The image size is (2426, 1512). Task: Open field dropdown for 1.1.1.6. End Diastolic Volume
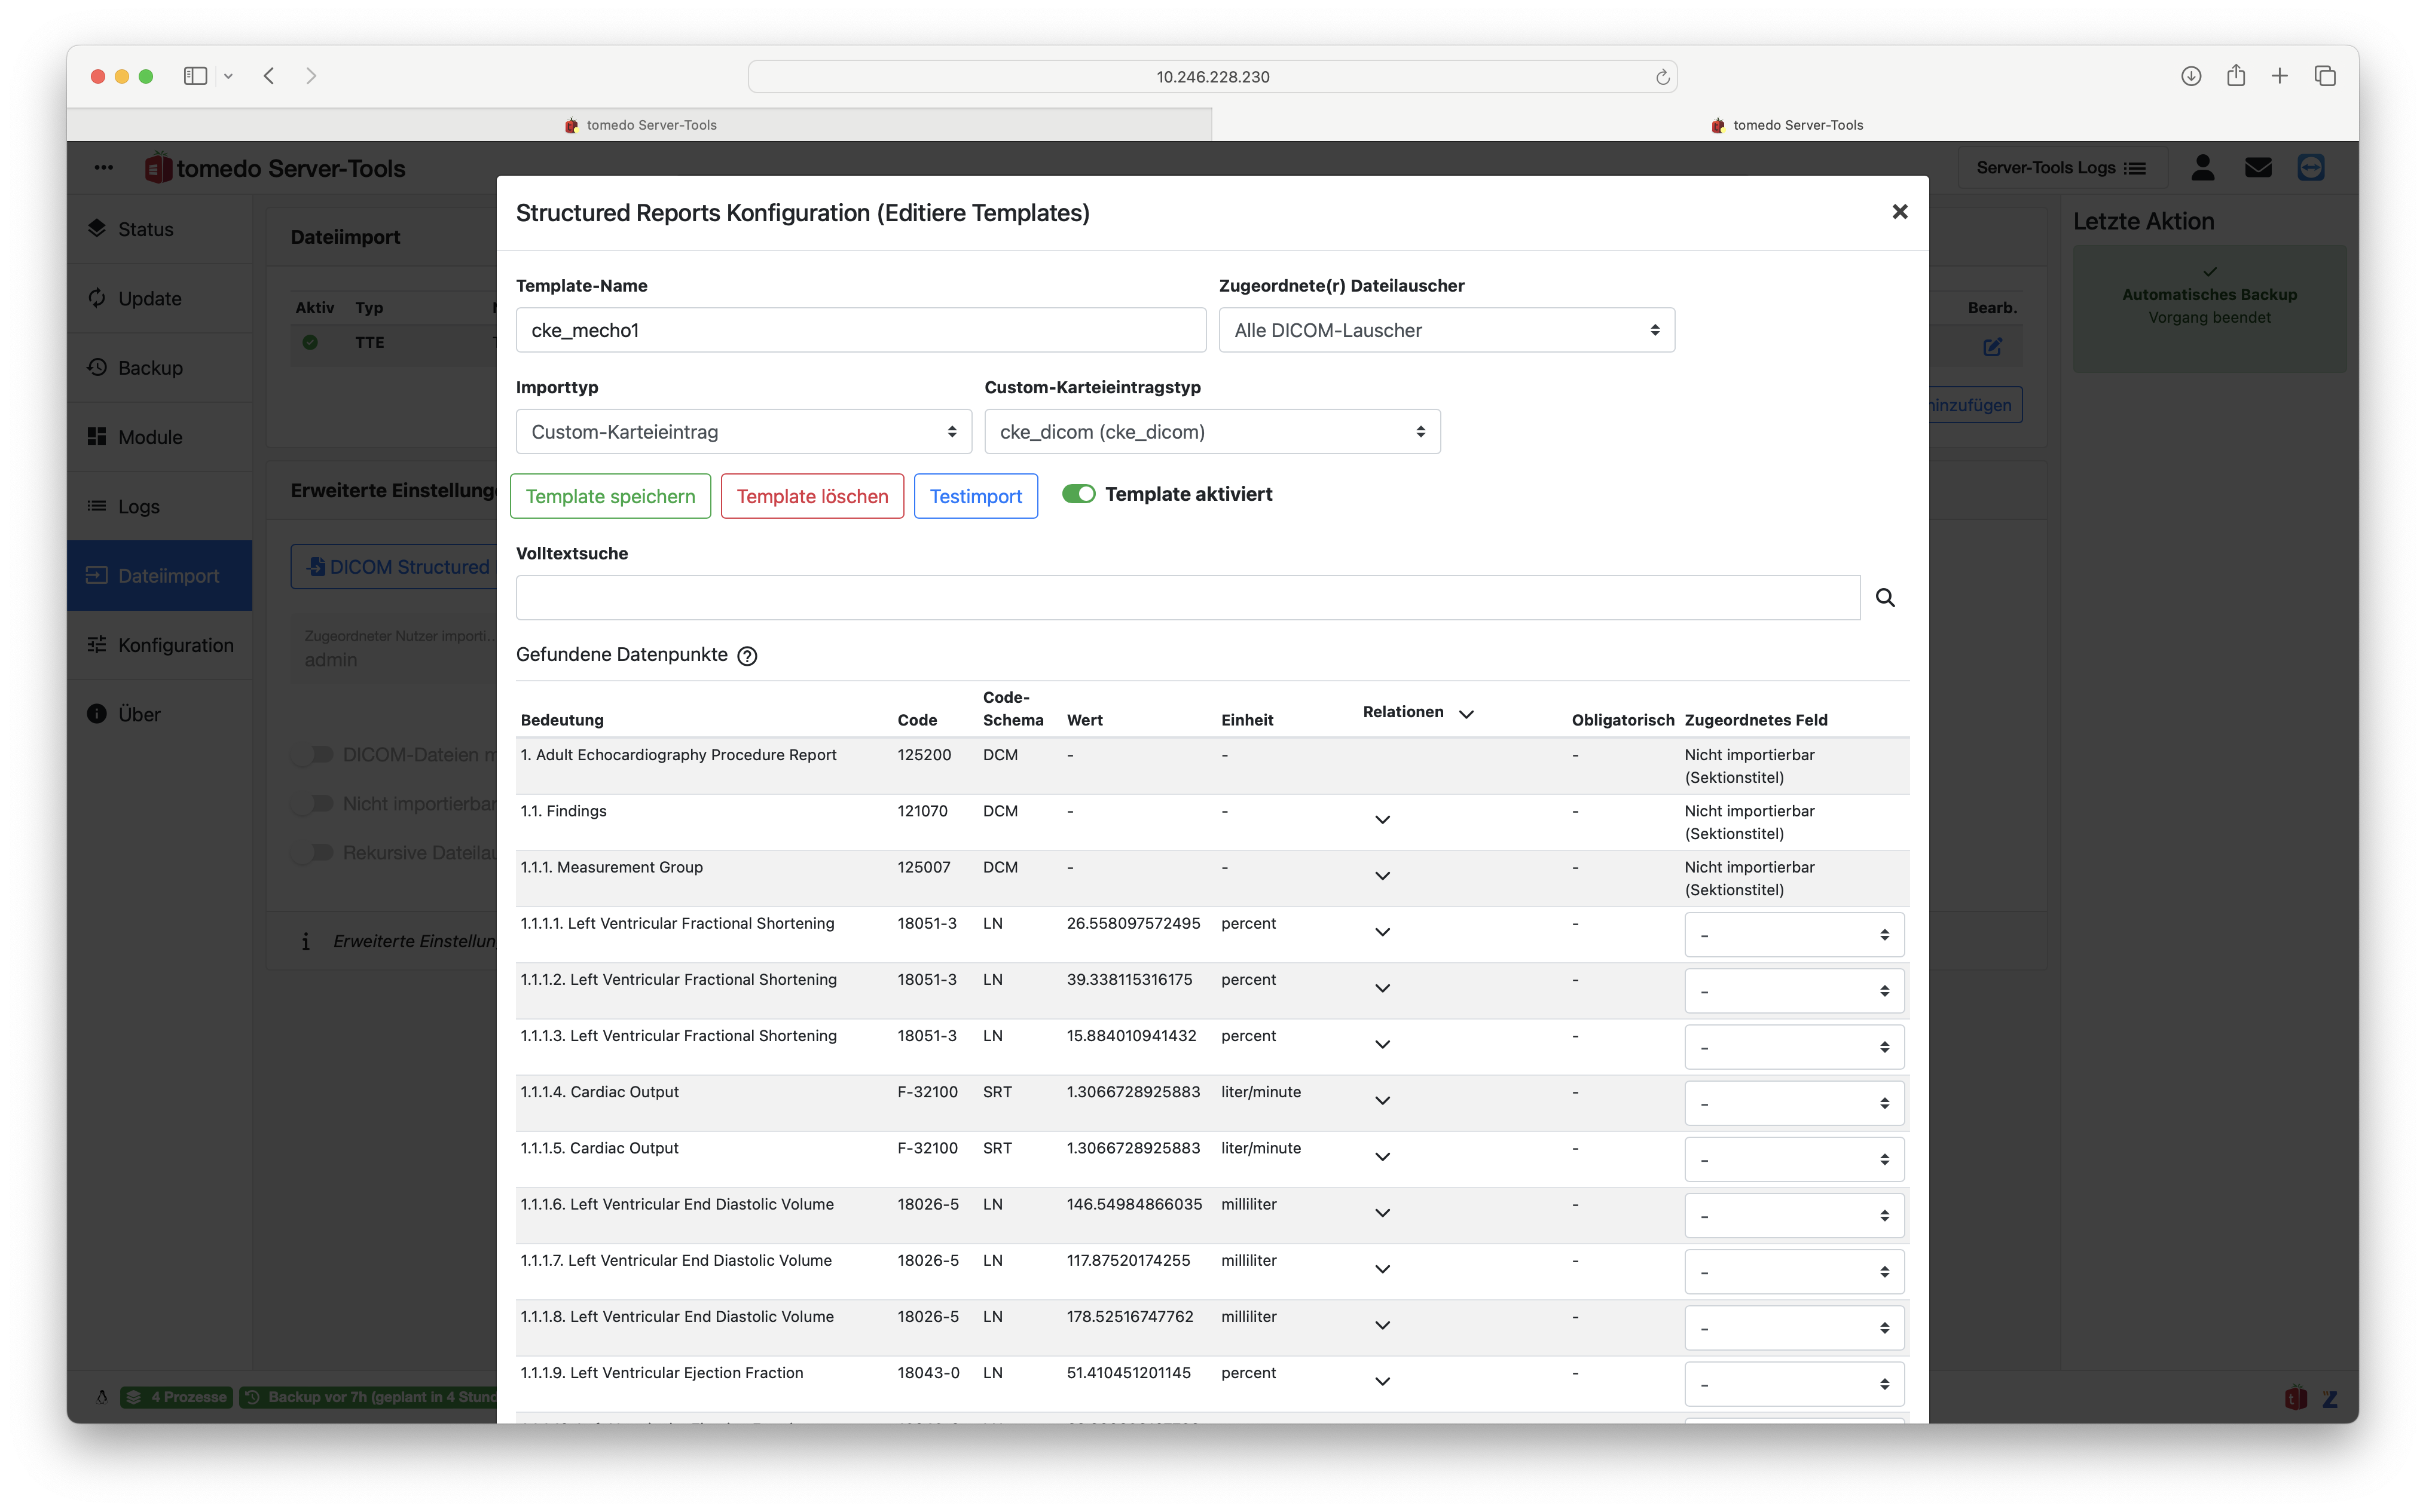click(x=1793, y=1216)
